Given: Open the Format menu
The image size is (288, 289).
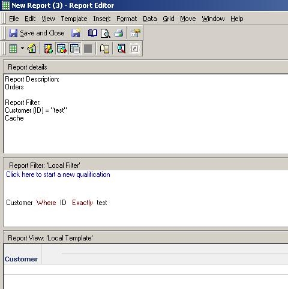Looking at the screenshot, I should 127,19.
